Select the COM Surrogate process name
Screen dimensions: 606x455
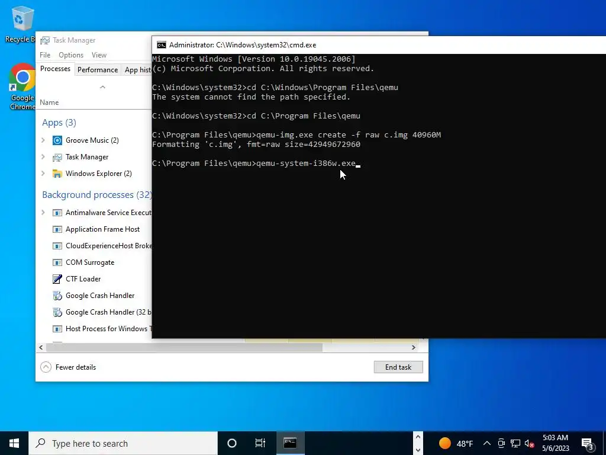click(x=90, y=262)
